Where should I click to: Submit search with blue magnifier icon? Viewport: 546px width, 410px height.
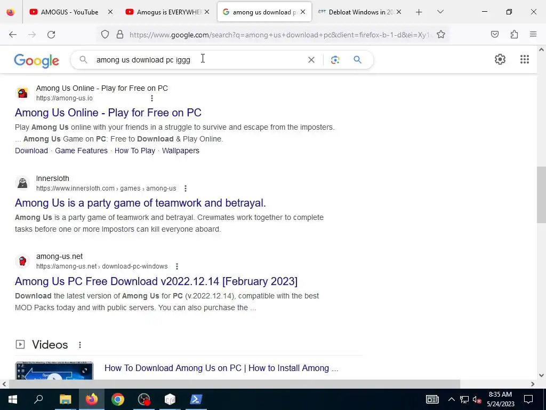coord(357,60)
